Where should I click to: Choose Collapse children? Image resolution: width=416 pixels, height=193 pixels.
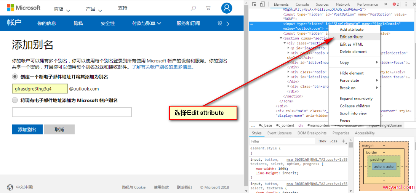point(354,106)
